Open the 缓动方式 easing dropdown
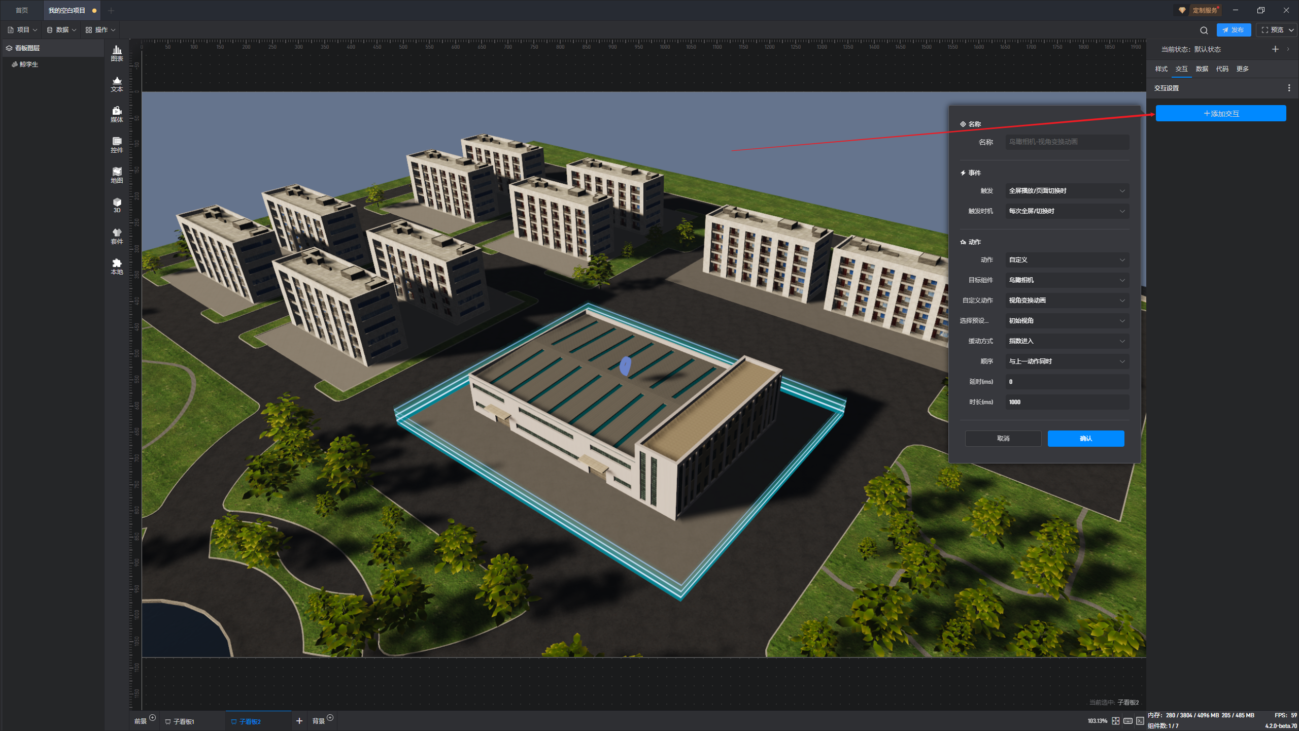This screenshot has width=1299, height=731. tap(1067, 341)
